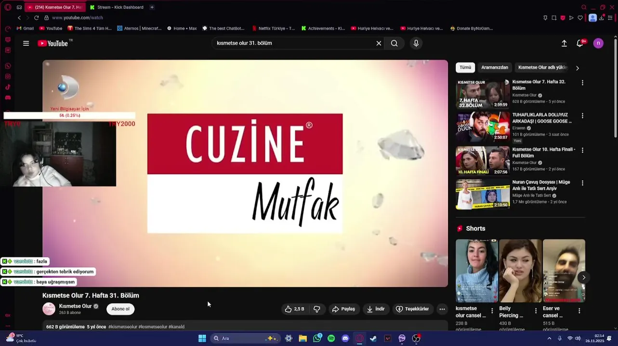Go back in browser history
Screen dimensions: 618x346
tap(19, 18)
